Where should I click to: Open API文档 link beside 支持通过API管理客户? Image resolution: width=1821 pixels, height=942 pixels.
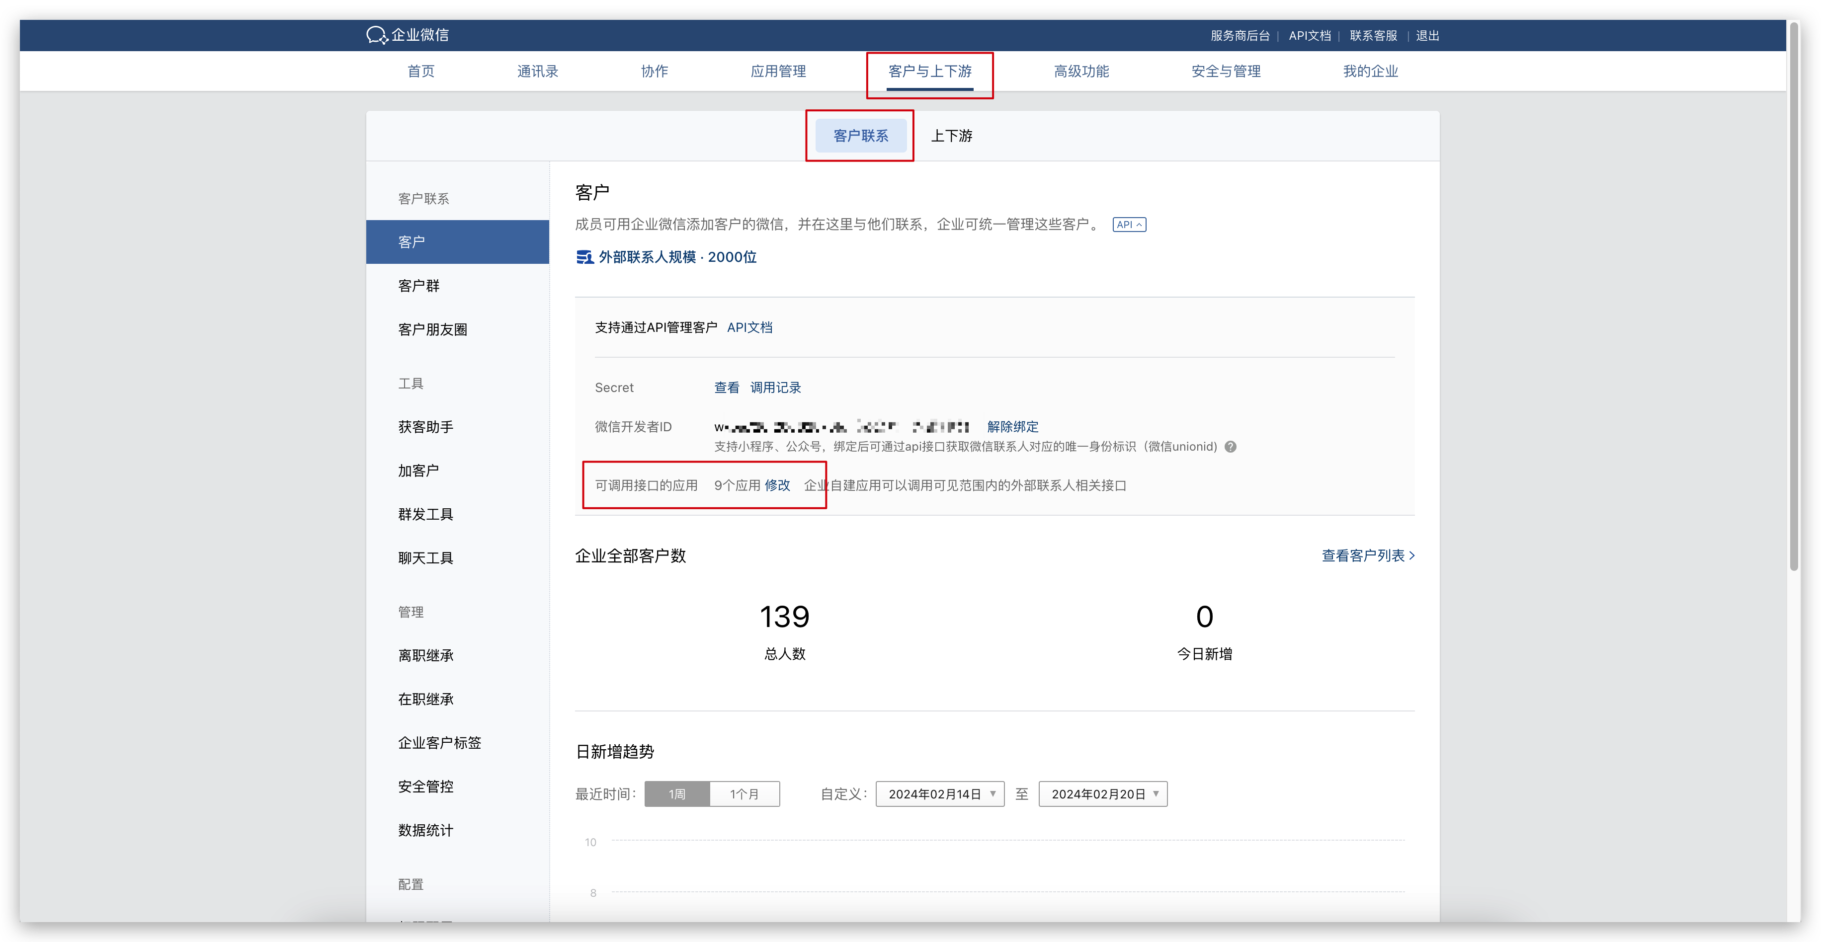point(749,328)
